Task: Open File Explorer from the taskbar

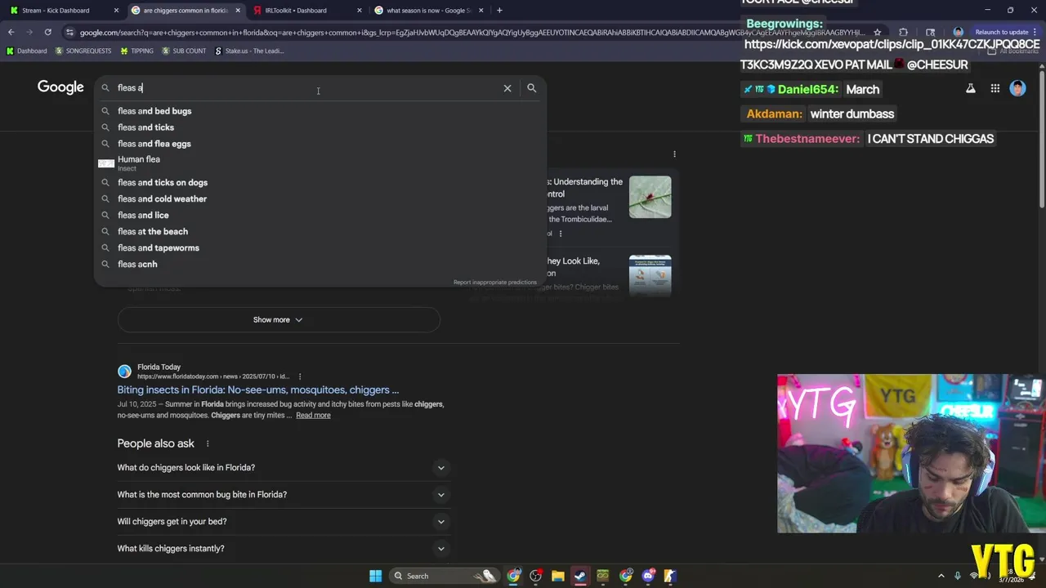Action: [x=558, y=576]
